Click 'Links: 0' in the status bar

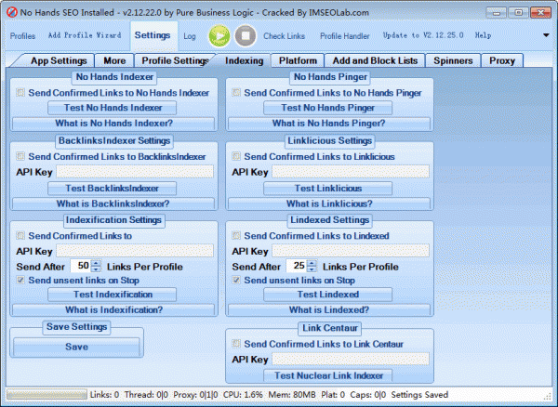104,395
